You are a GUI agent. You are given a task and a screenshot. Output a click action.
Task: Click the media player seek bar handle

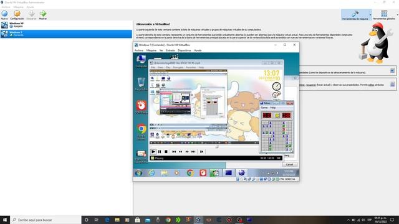pos(217,147)
